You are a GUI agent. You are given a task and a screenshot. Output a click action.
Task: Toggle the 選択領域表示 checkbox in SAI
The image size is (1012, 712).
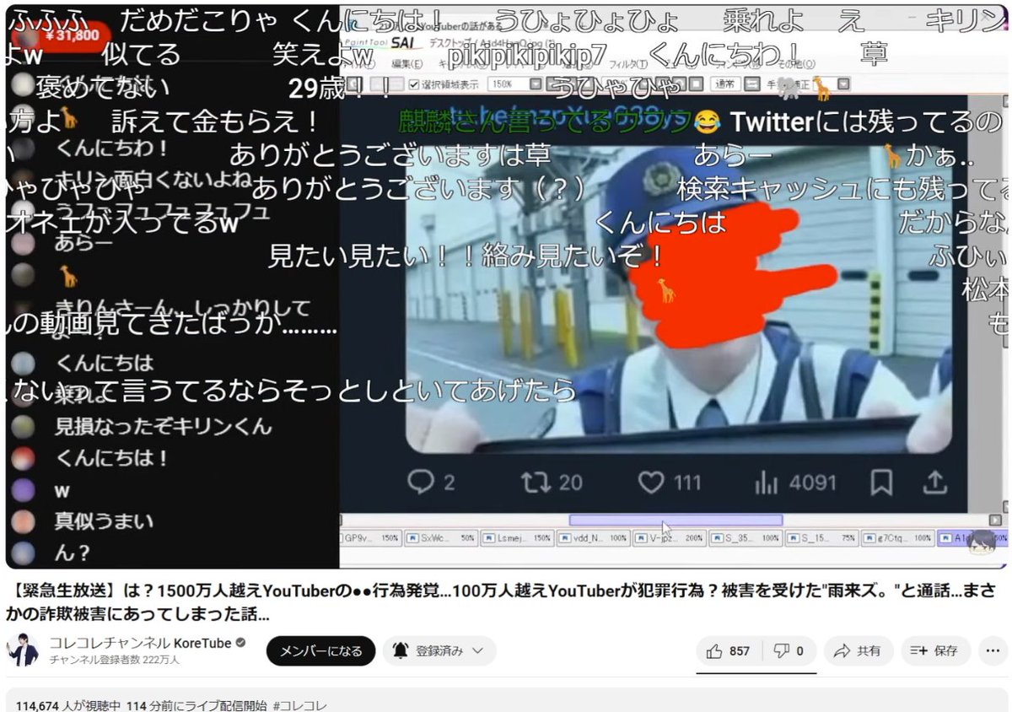414,84
